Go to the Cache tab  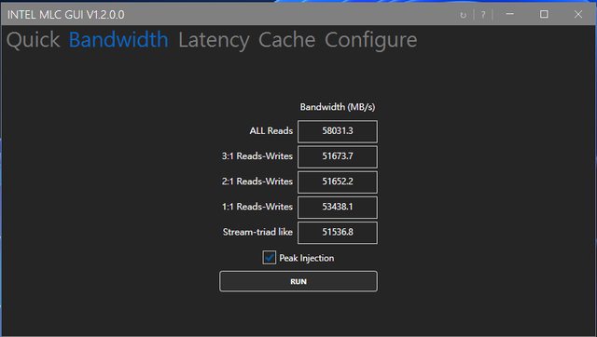(287, 40)
